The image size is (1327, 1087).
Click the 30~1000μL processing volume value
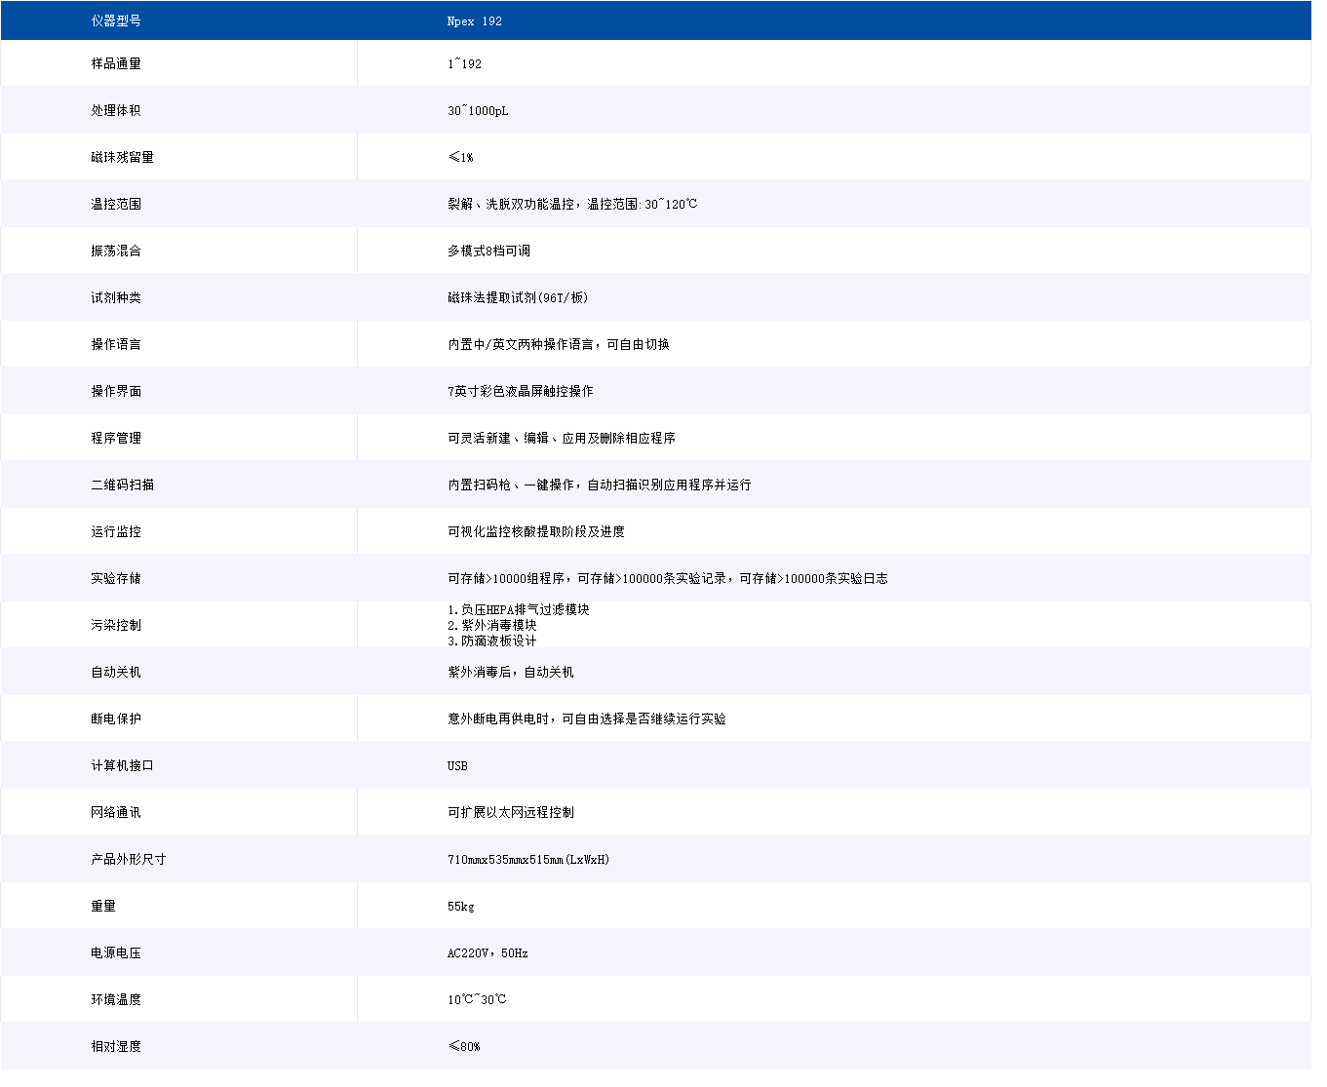[x=478, y=110]
